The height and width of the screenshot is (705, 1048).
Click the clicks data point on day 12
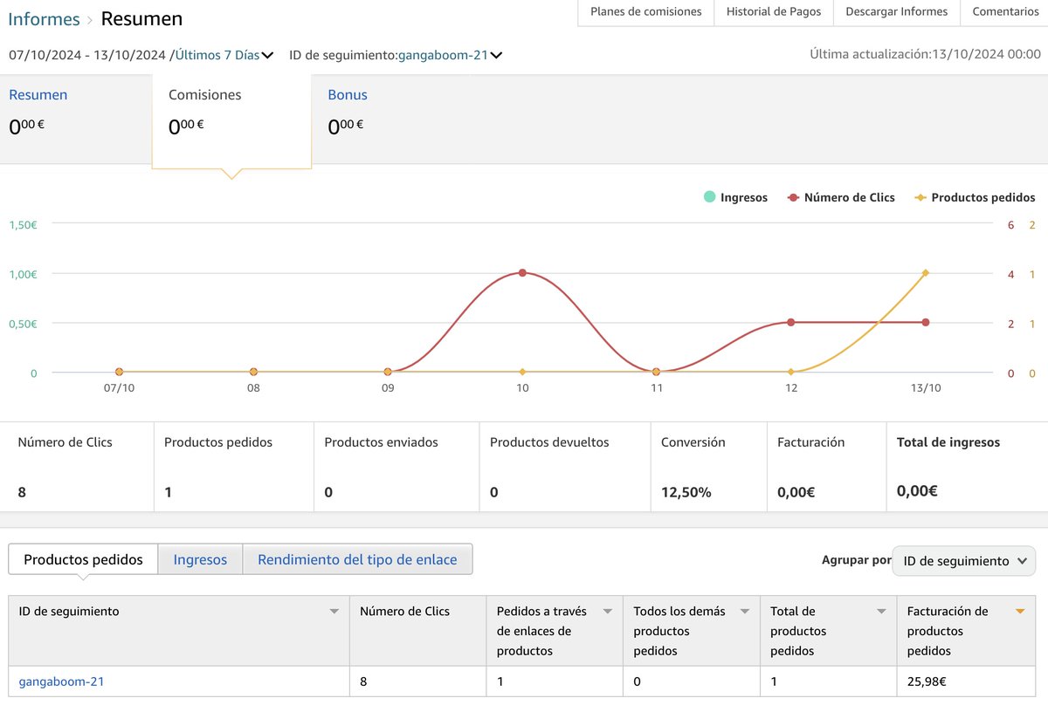coord(790,322)
